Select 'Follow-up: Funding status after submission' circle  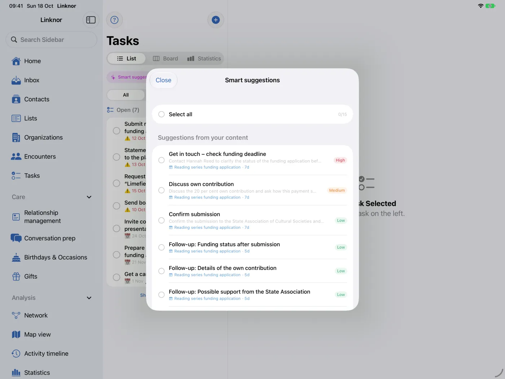(x=162, y=247)
